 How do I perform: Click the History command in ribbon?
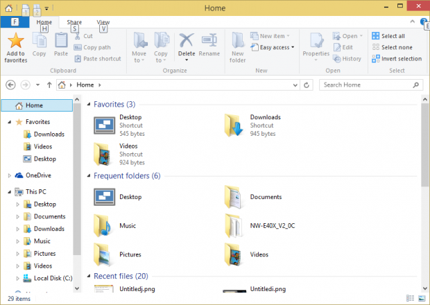(347, 59)
